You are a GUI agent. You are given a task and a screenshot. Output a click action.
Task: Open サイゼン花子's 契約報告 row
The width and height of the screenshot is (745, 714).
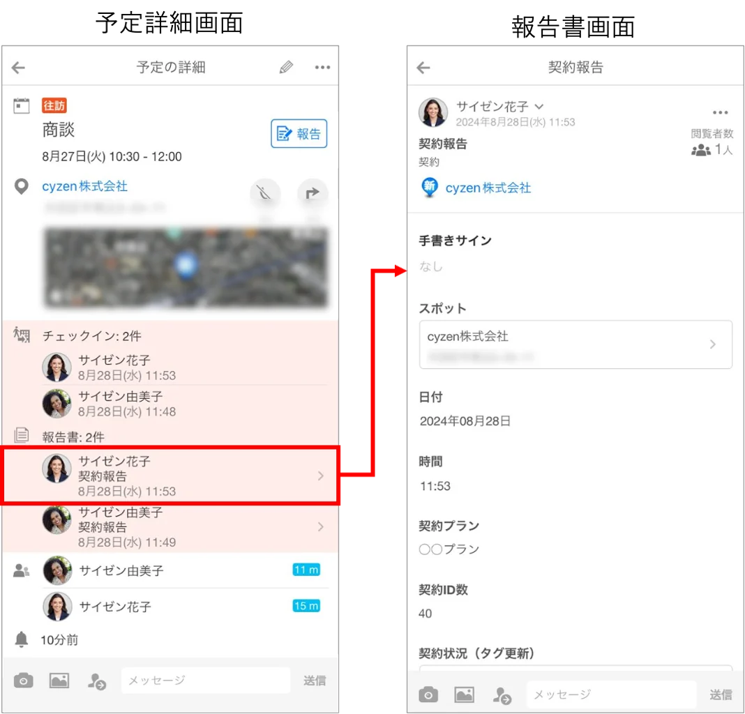(171, 476)
